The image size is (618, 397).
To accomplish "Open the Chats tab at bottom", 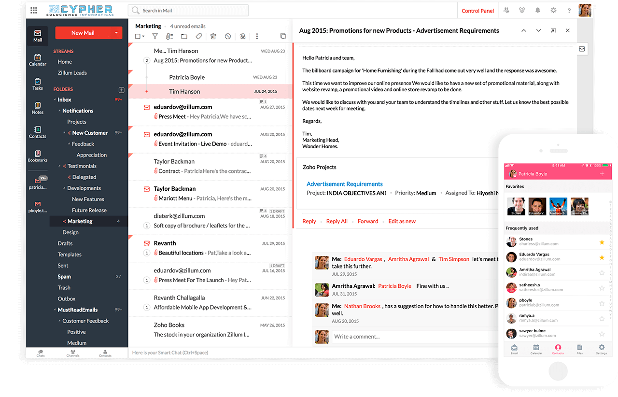I will pos(41,353).
